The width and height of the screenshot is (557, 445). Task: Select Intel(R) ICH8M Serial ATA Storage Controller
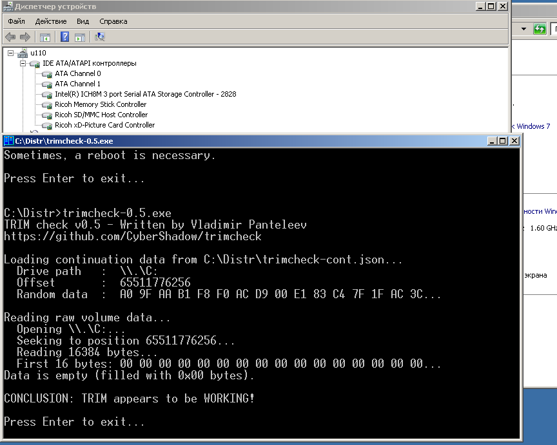coord(145,94)
